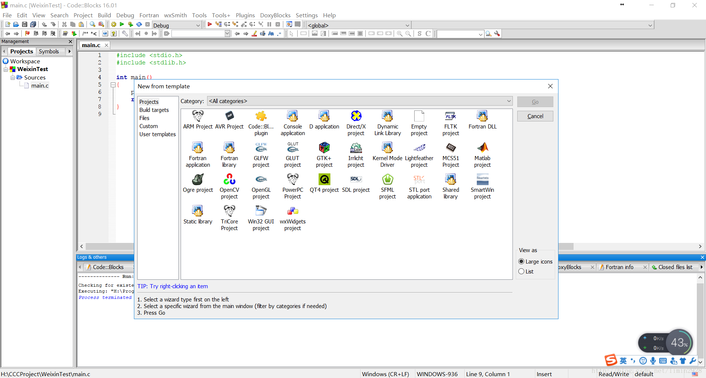This screenshot has width=706, height=378.
Task: Switch to the Symbols tab
Action: click(x=49, y=52)
